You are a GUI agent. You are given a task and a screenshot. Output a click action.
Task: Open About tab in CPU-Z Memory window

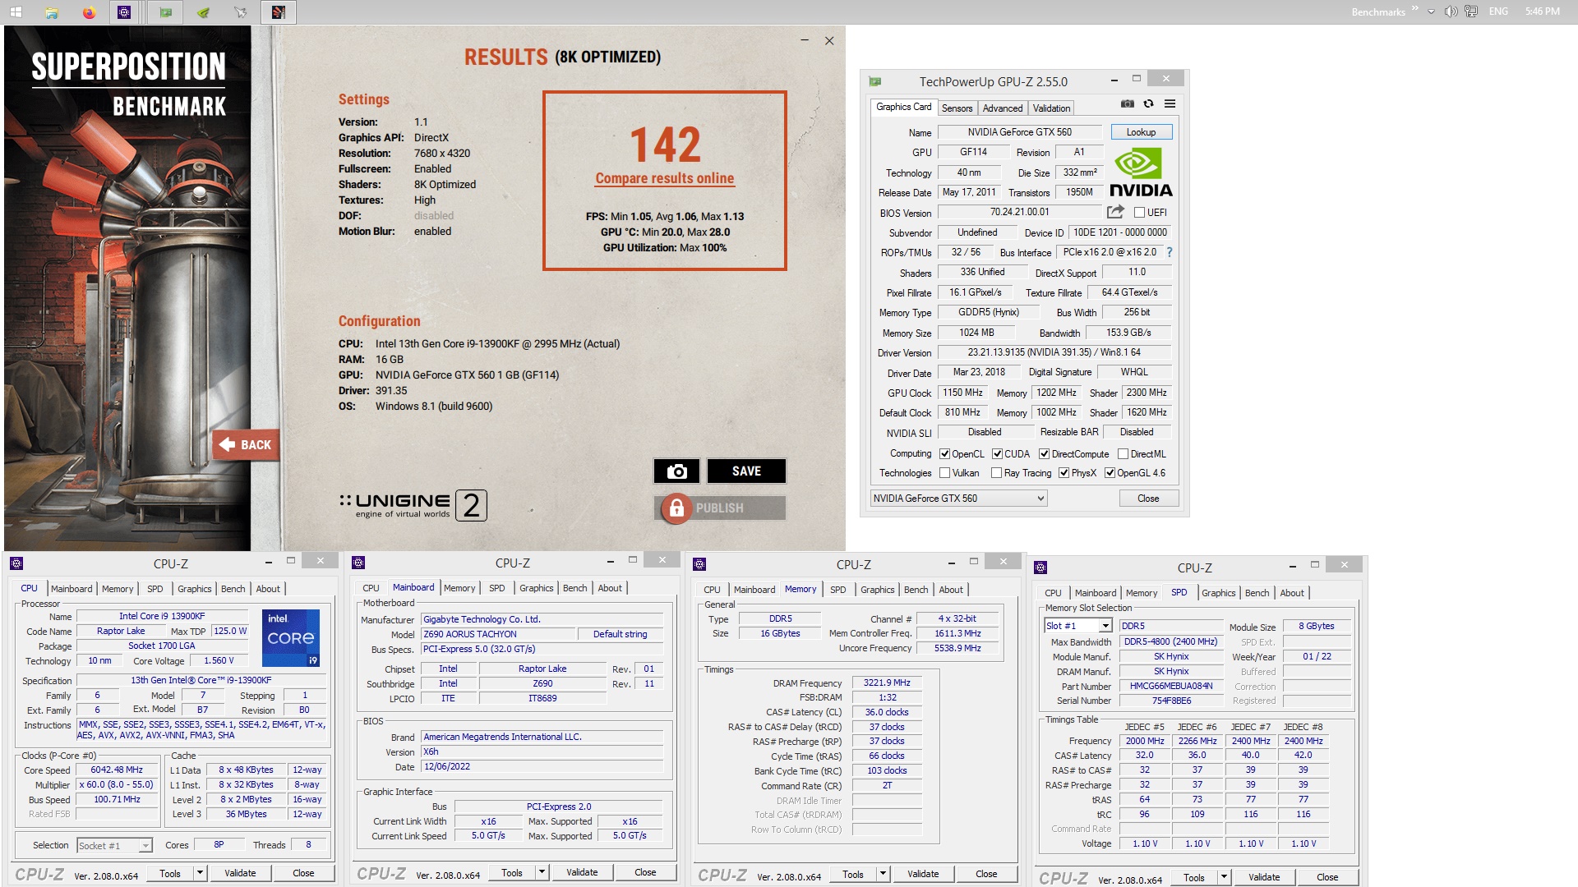click(951, 590)
